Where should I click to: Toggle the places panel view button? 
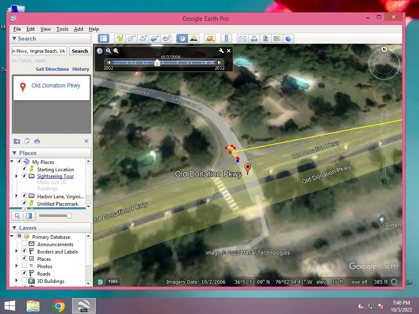(29, 216)
